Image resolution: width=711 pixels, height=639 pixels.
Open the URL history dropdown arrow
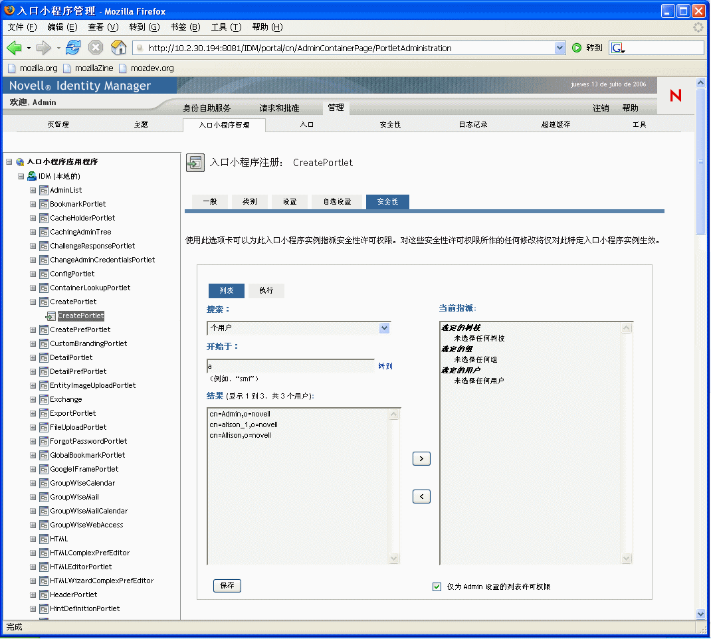tap(560, 48)
